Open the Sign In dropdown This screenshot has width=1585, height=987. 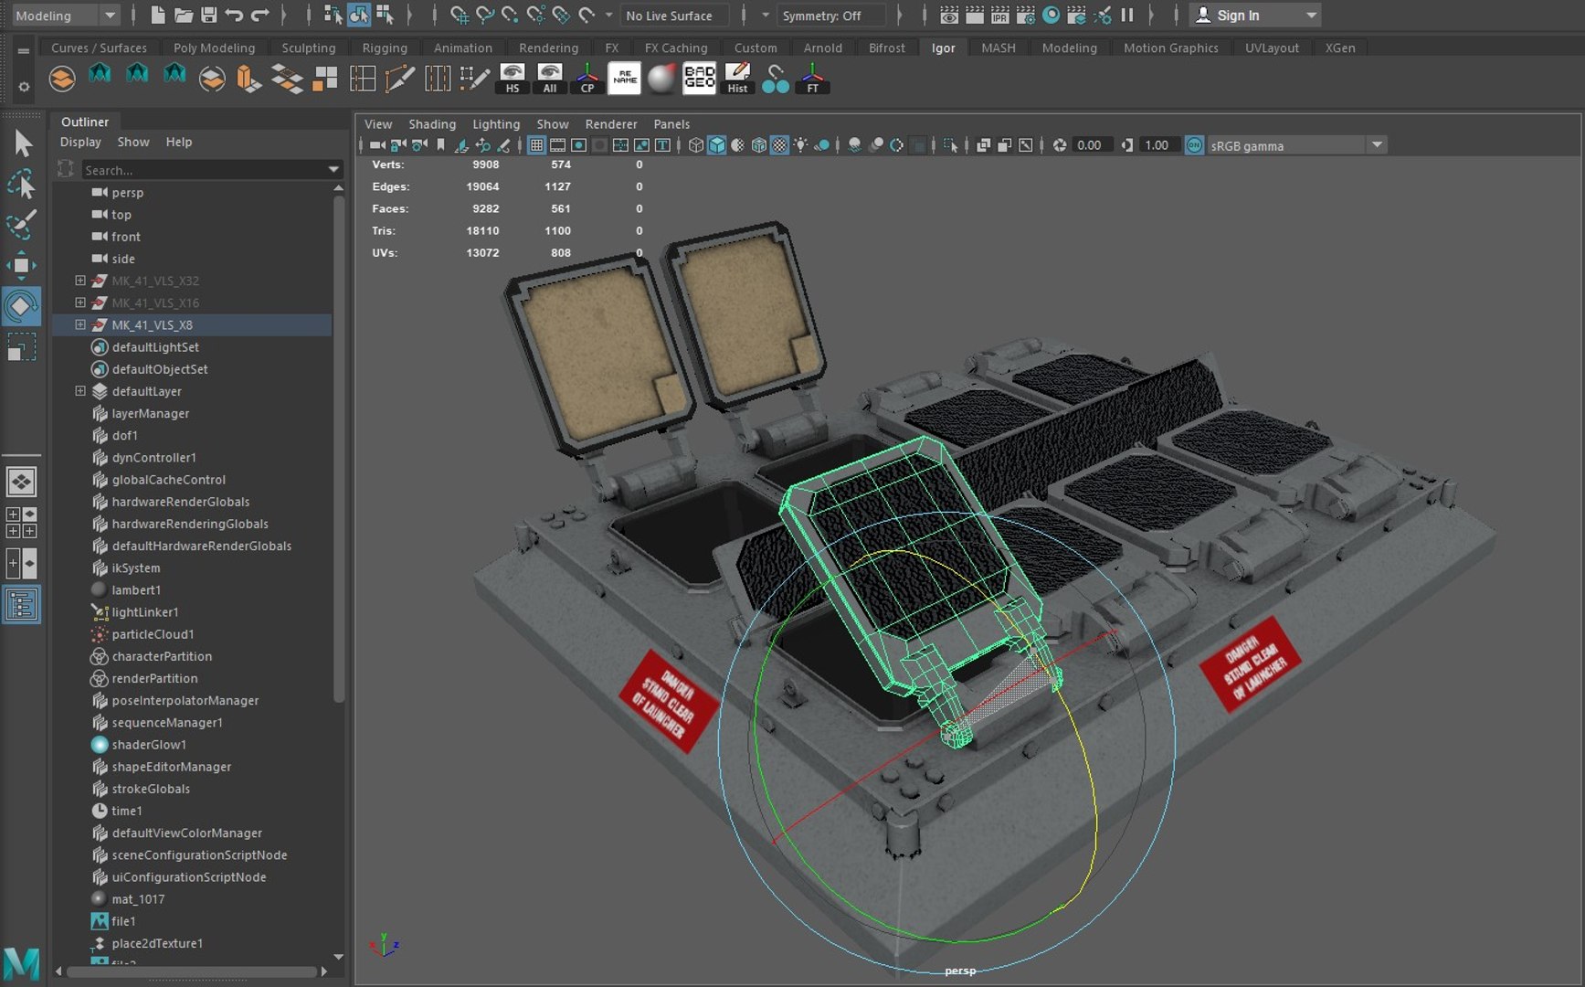point(1257,16)
